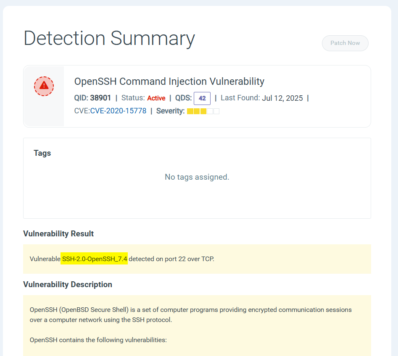
Task: Click the Last Found date Jul 12, 2025
Action: (282, 98)
